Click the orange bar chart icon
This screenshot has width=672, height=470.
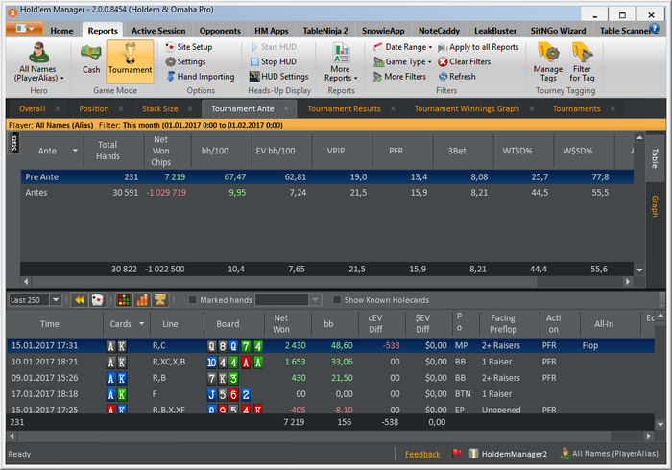[142, 300]
